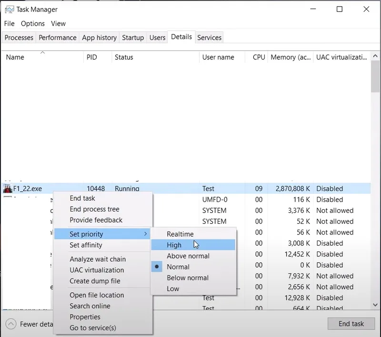Click the End task button at bottom right

351,324
